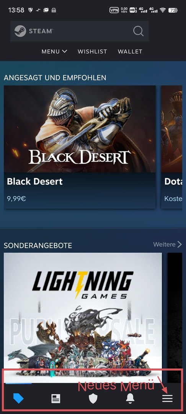Open the Steam logo home link
Image resolution: width=186 pixels, height=414 pixels.
tap(34, 31)
